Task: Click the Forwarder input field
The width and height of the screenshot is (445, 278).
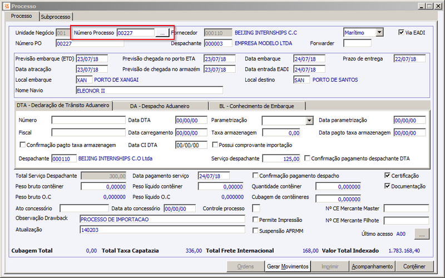Action: (x=357, y=43)
